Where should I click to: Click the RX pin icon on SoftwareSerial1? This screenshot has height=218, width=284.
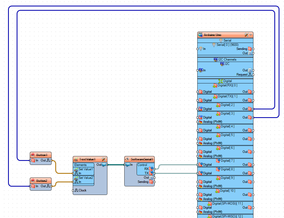[x=151, y=169]
